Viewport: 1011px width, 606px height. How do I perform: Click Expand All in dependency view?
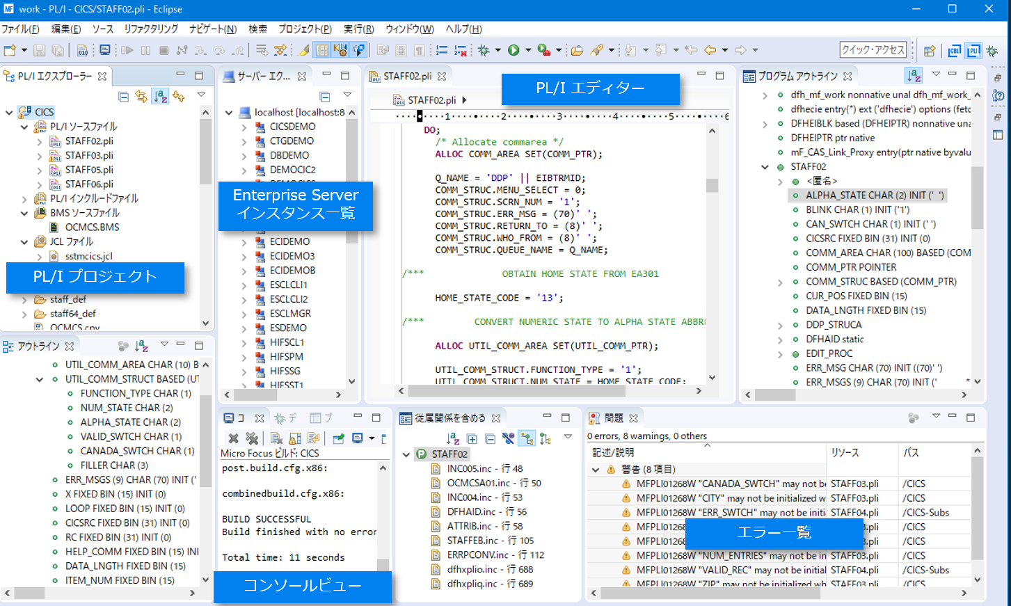pyautogui.click(x=472, y=438)
